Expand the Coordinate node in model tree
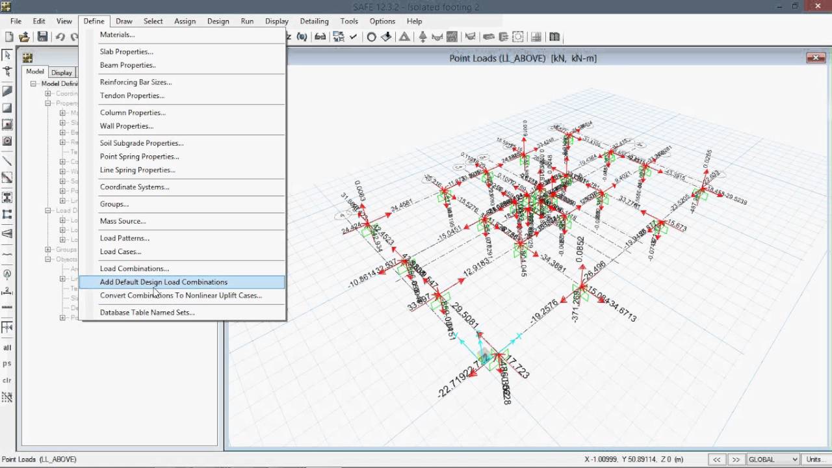The width and height of the screenshot is (832, 468). pos(48,94)
